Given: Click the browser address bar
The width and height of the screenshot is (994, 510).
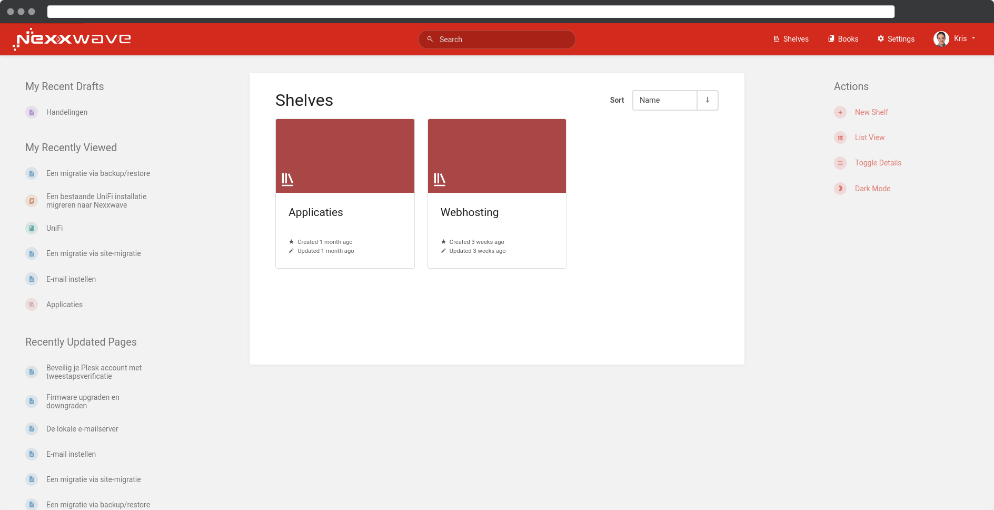Looking at the screenshot, I should click(x=471, y=12).
